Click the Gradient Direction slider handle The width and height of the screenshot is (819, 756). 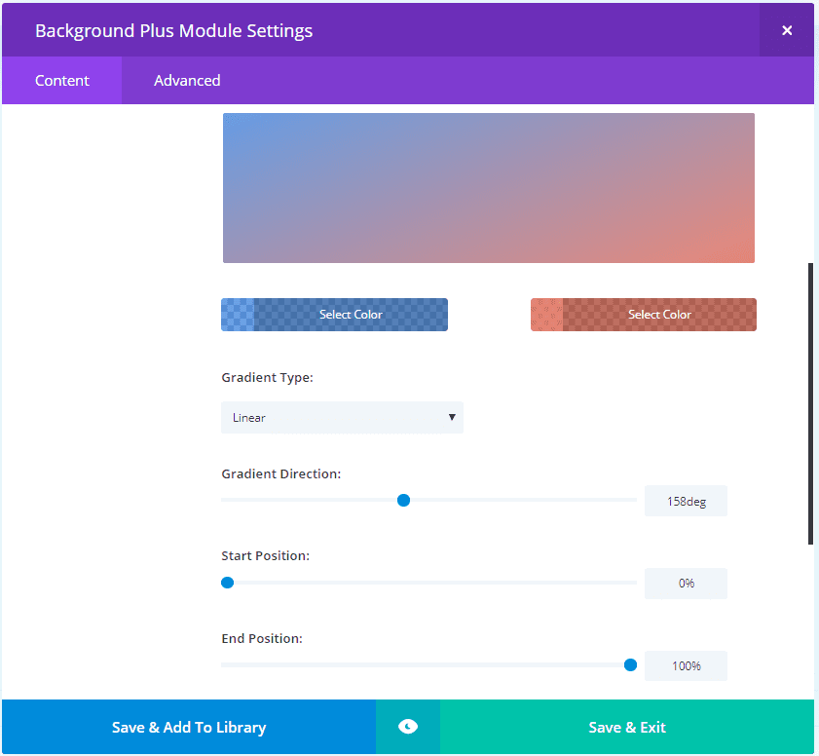click(403, 500)
